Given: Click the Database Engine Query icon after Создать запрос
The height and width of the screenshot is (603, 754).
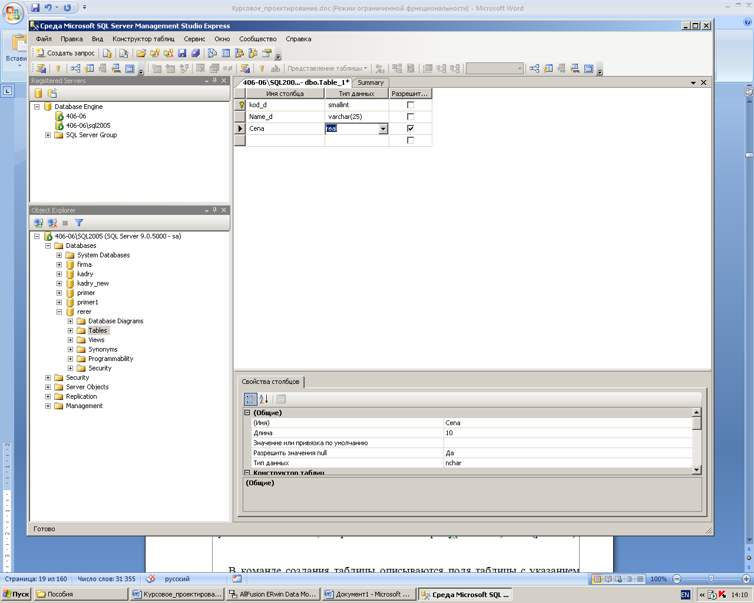Looking at the screenshot, I should coord(107,53).
